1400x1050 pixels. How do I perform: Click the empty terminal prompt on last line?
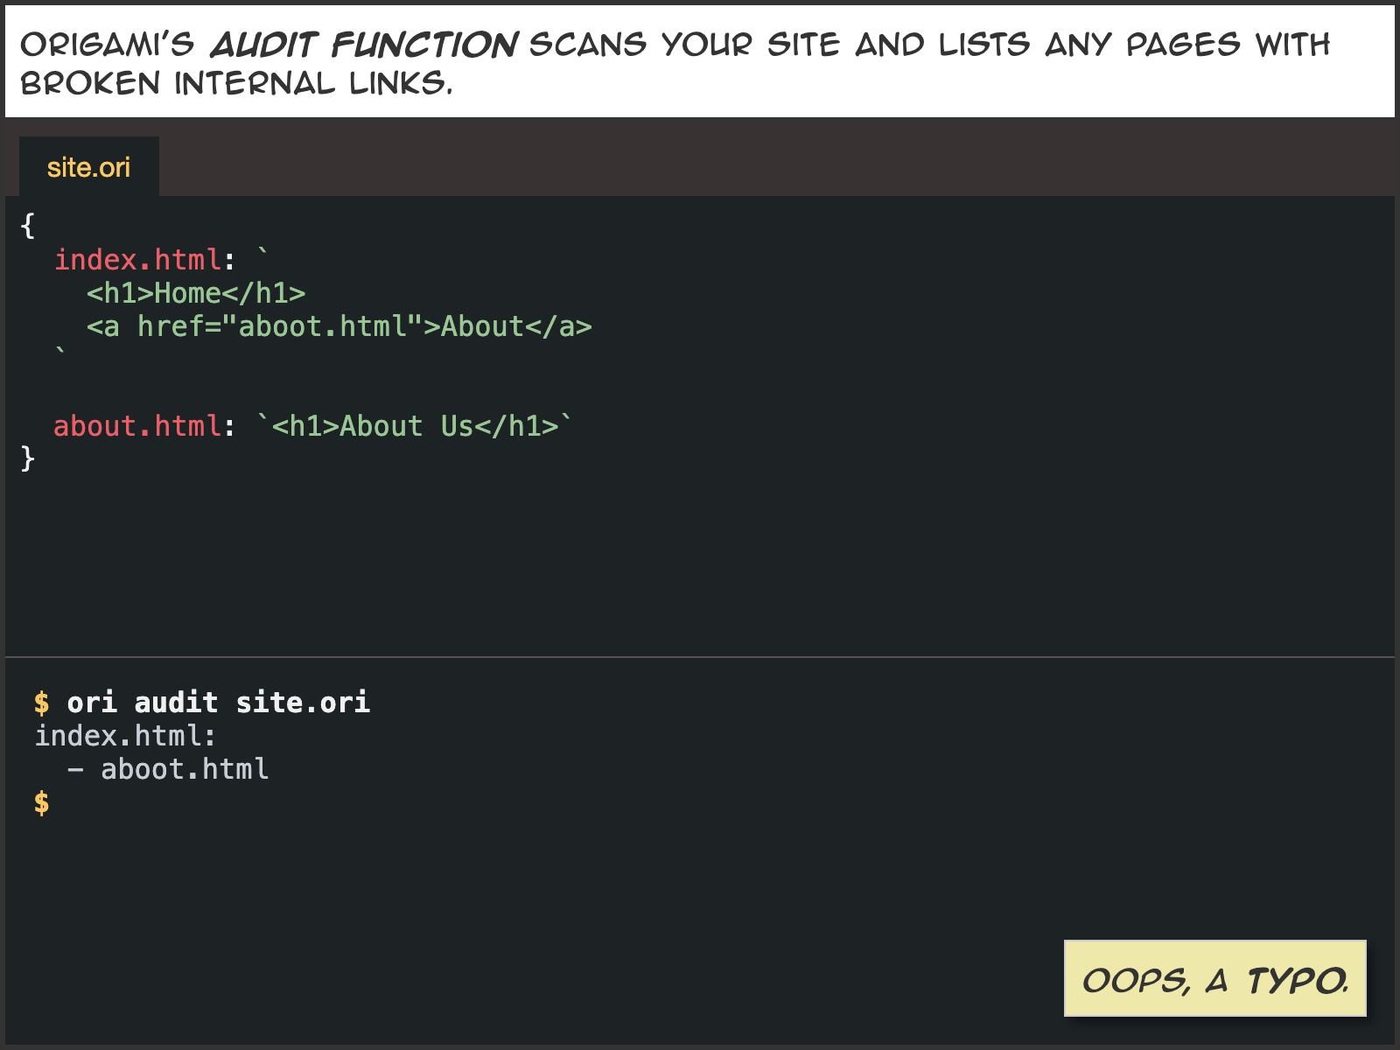click(42, 802)
